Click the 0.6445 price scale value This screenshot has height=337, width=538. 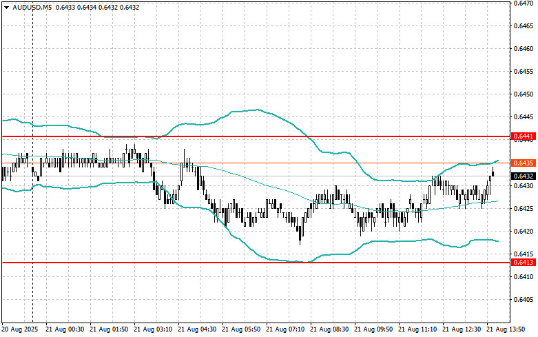coord(524,117)
